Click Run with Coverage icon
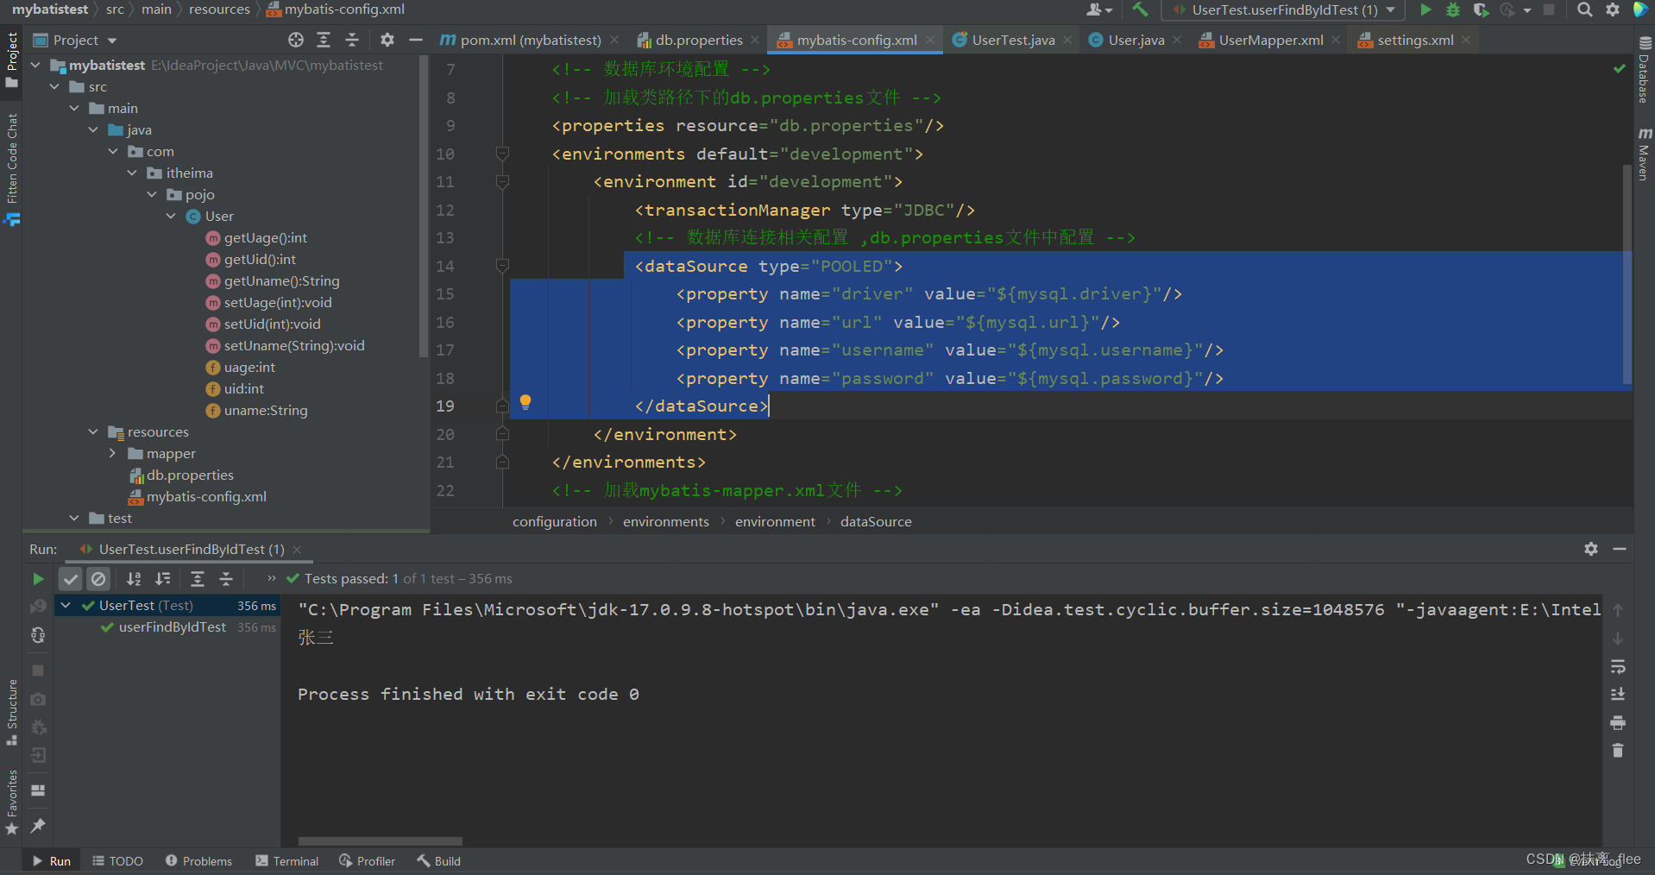Screen dimensions: 1655x875 [x=1481, y=9]
